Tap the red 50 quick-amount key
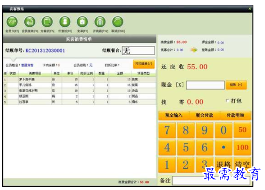Screen dimensions: 265x190 tap(242, 130)
